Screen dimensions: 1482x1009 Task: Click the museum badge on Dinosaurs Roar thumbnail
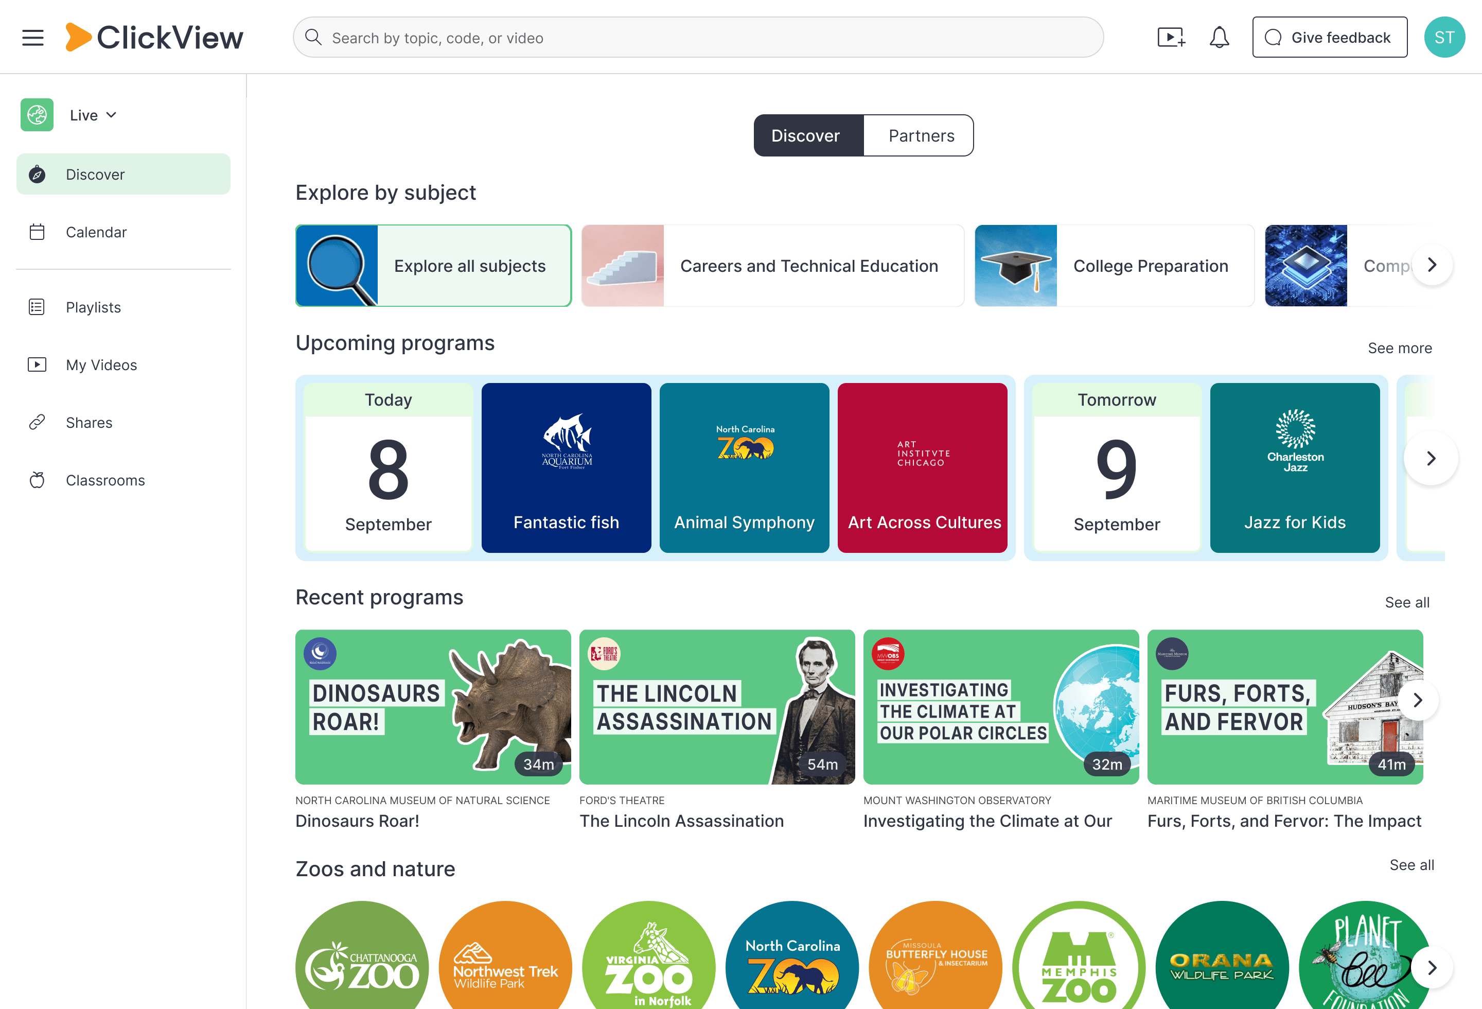(x=320, y=653)
